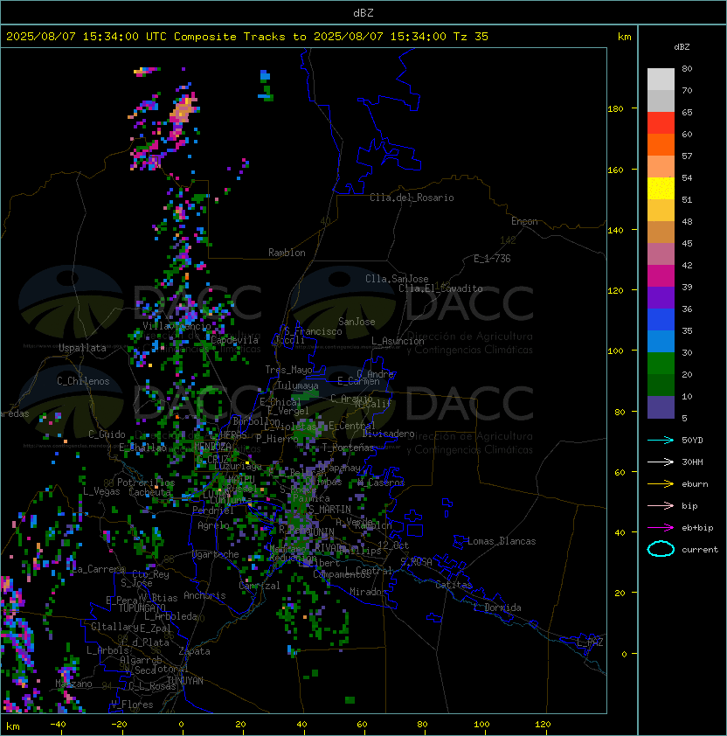Click the 'Mirador' map label
Screen dimensions: 727x736
[x=368, y=592]
